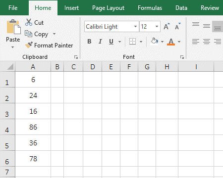The width and height of the screenshot is (223, 178).
Task: Select row 1 header
Action: pyautogui.click(x=7, y=80)
